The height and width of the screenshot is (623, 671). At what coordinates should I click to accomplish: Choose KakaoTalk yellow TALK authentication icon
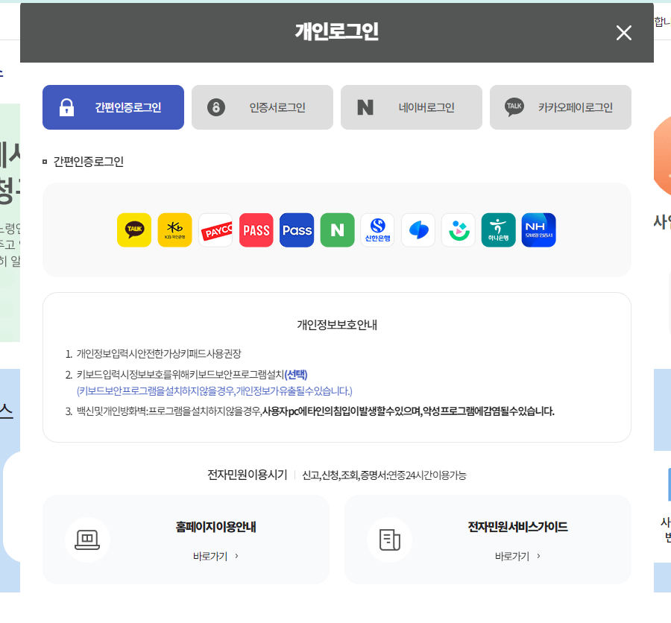coord(134,230)
